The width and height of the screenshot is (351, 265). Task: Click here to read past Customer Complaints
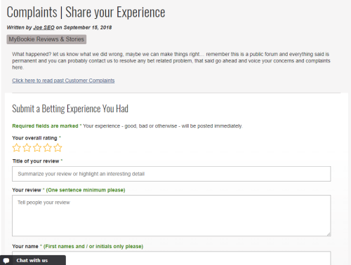point(63,81)
